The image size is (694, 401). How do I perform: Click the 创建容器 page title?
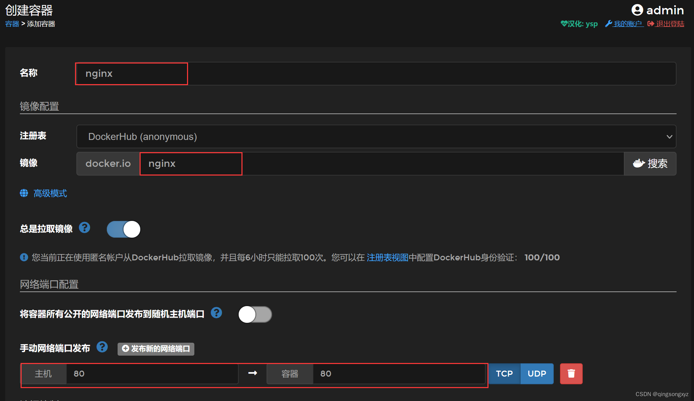click(x=29, y=10)
